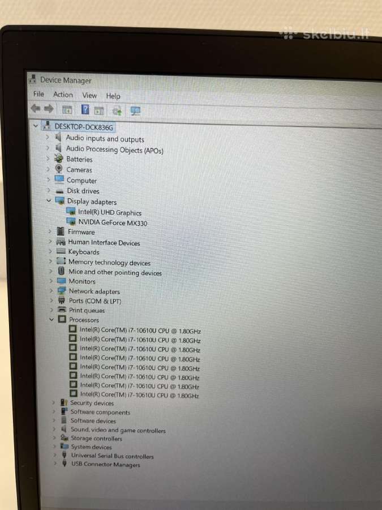The height and width of the screenshot is (510, 382).
Task: Collapse the DESKTOP-DCK836G root node
Action: 36,126
